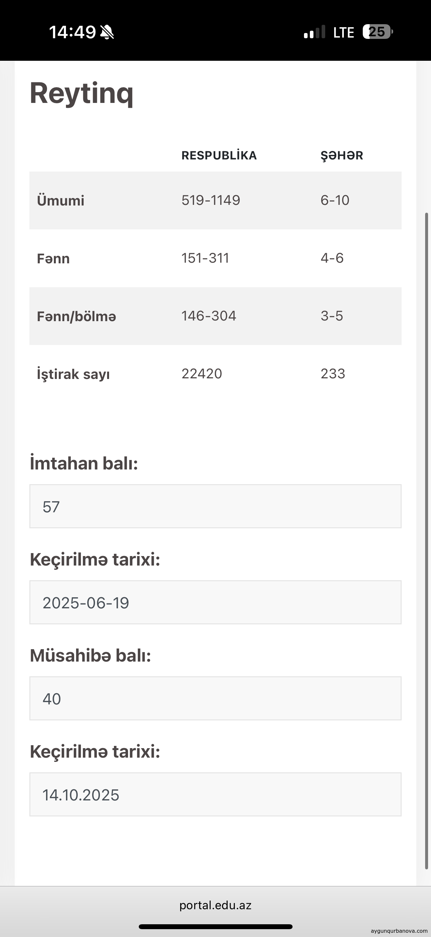Select the Ümumi row label
Image resolution: width=431 pixels, height=937 pixels.
[x=61, y=200]
